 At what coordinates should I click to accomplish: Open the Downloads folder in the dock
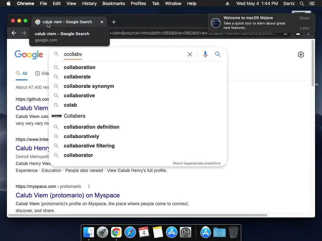(x=219, y=233)
